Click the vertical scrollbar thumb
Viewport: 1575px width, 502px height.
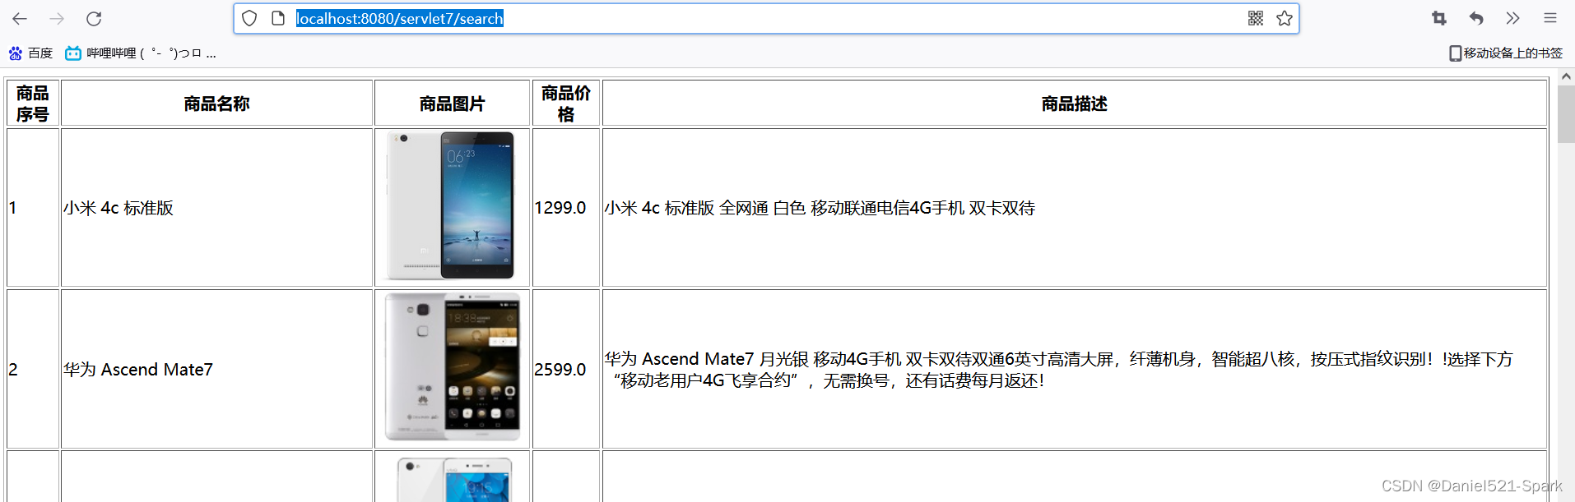tap(1566, 113)
